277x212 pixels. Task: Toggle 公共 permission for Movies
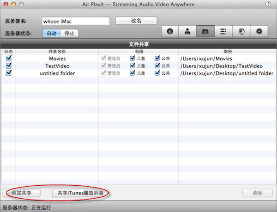pyautogui.click(x=157, y=58)
